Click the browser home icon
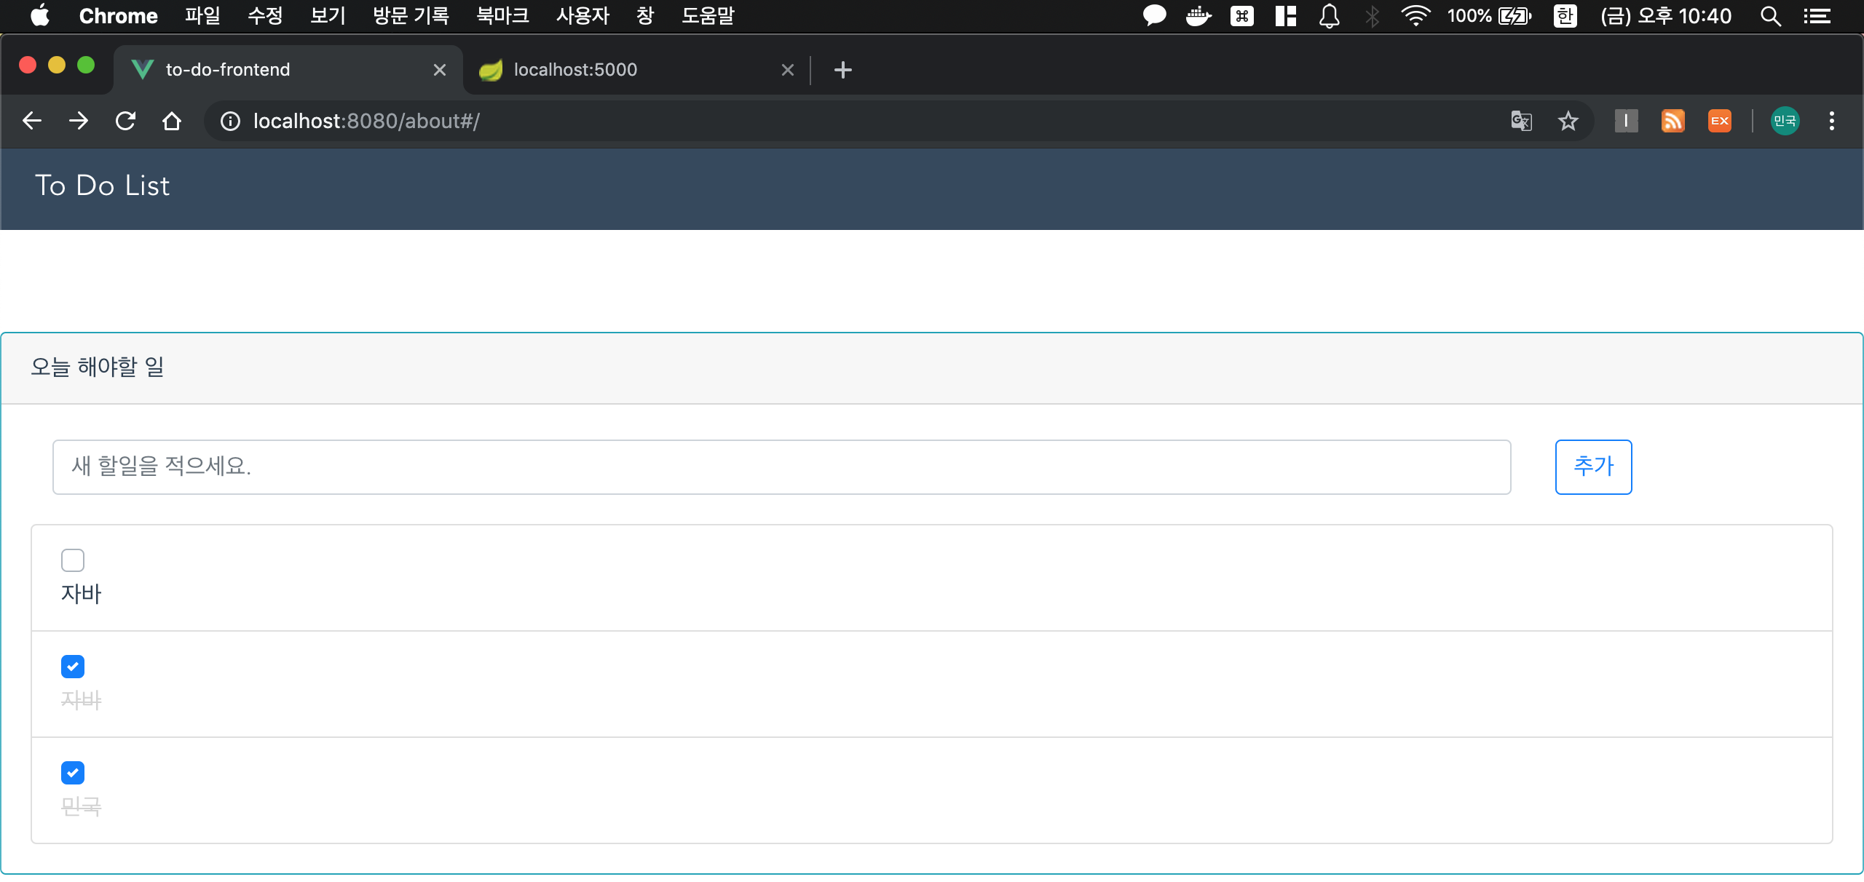The image size is (1864, 882). pyautogui.click(x=172, y=121)
